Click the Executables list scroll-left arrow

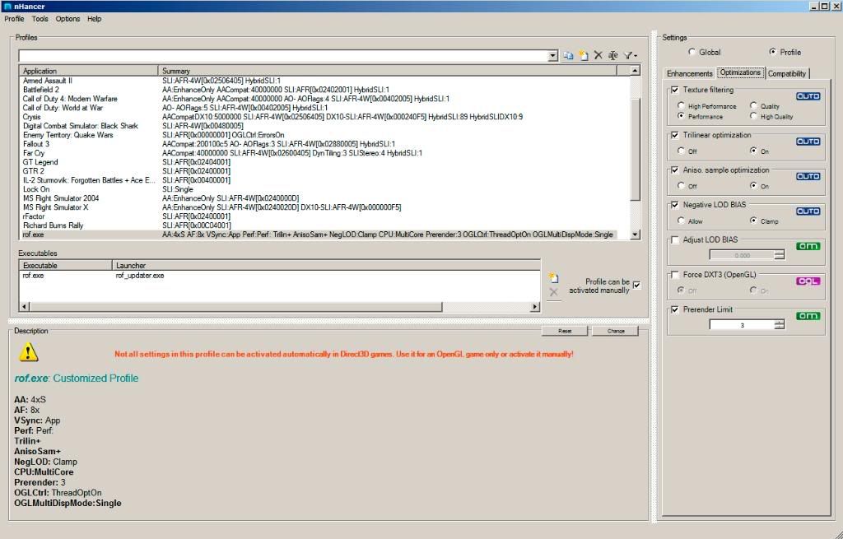(x=24, y=307)
